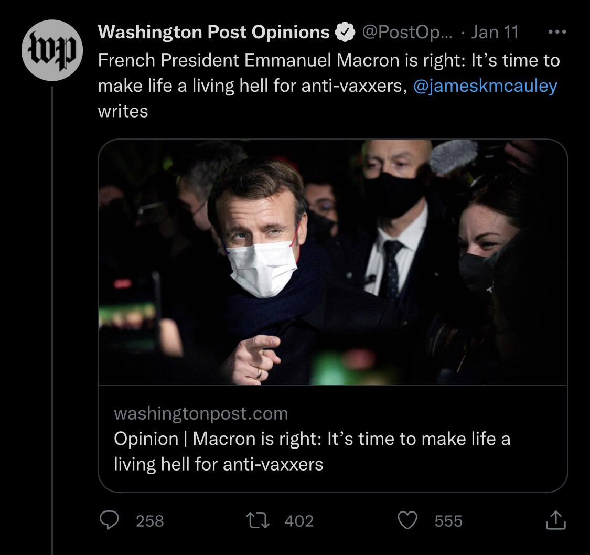590x555 pixels.
Task: Open the Jan 11 tweet timestamp
Action: pos(495,31)
